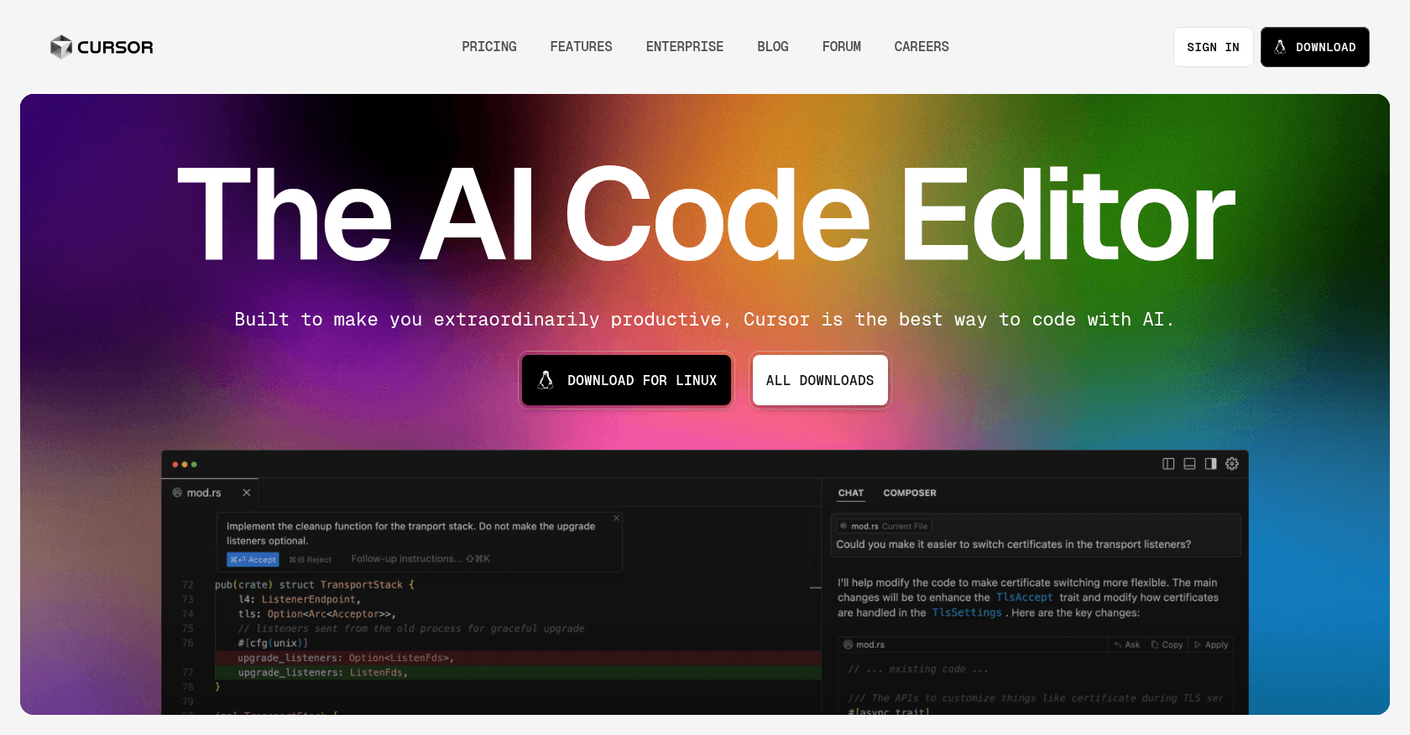Toggle the left sidebar layout icon
The height and width of the screenshot is (735, 1410).
1168,464
